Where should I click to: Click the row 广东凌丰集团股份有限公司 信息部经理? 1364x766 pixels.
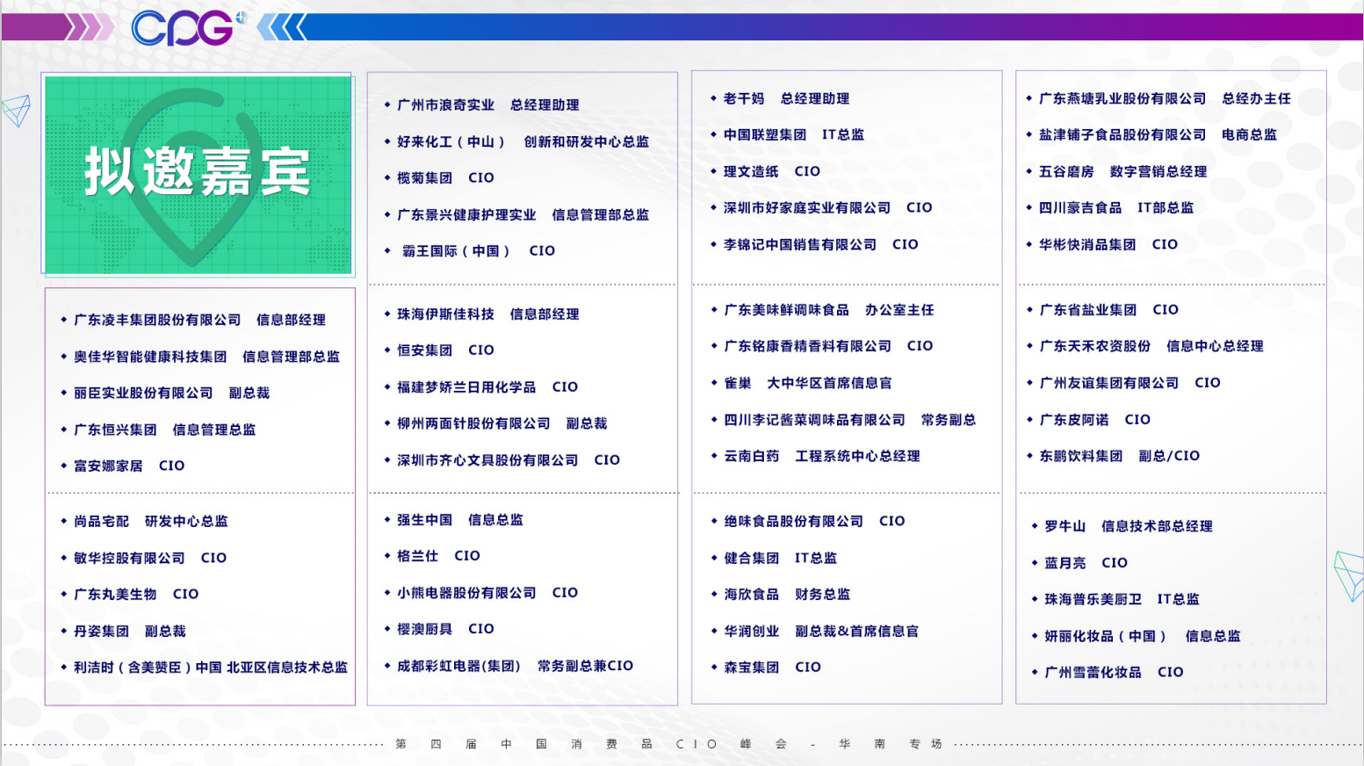(x=193, y=320)
